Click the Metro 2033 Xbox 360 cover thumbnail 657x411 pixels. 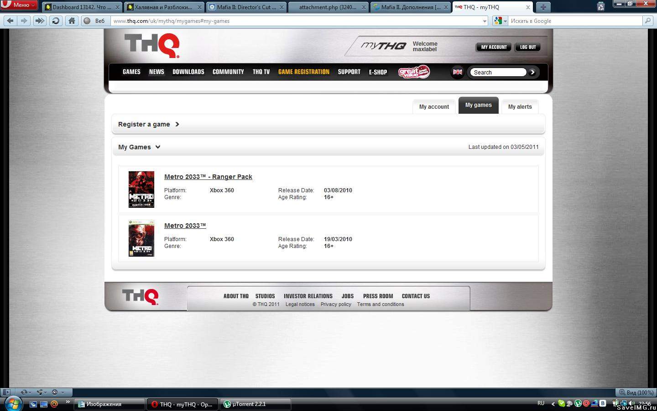(141, 238)
